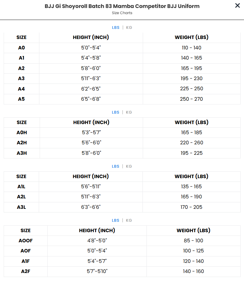Click the A1F size cell
Viewport: 244px width, 281px height.
pos(26,261)
